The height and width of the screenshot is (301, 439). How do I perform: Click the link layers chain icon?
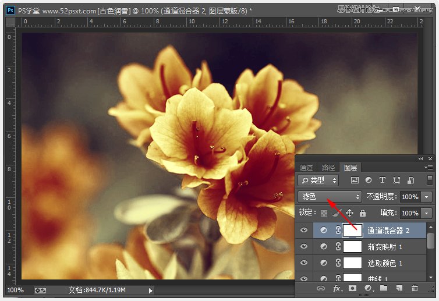[321, 288]
